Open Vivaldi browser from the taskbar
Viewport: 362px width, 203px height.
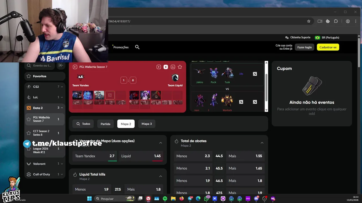[148, 198]
